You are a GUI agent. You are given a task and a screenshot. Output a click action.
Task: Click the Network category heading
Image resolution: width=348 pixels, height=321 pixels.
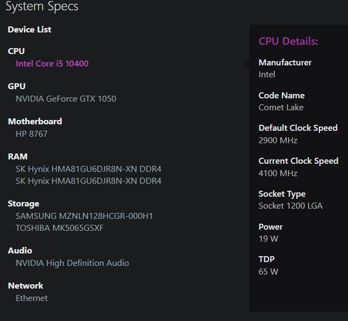tap(25, 286)
